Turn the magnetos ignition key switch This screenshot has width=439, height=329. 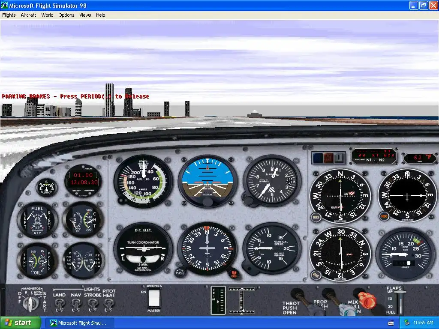click(x=30, y=304)
